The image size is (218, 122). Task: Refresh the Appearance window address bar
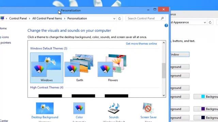point(210,22)
